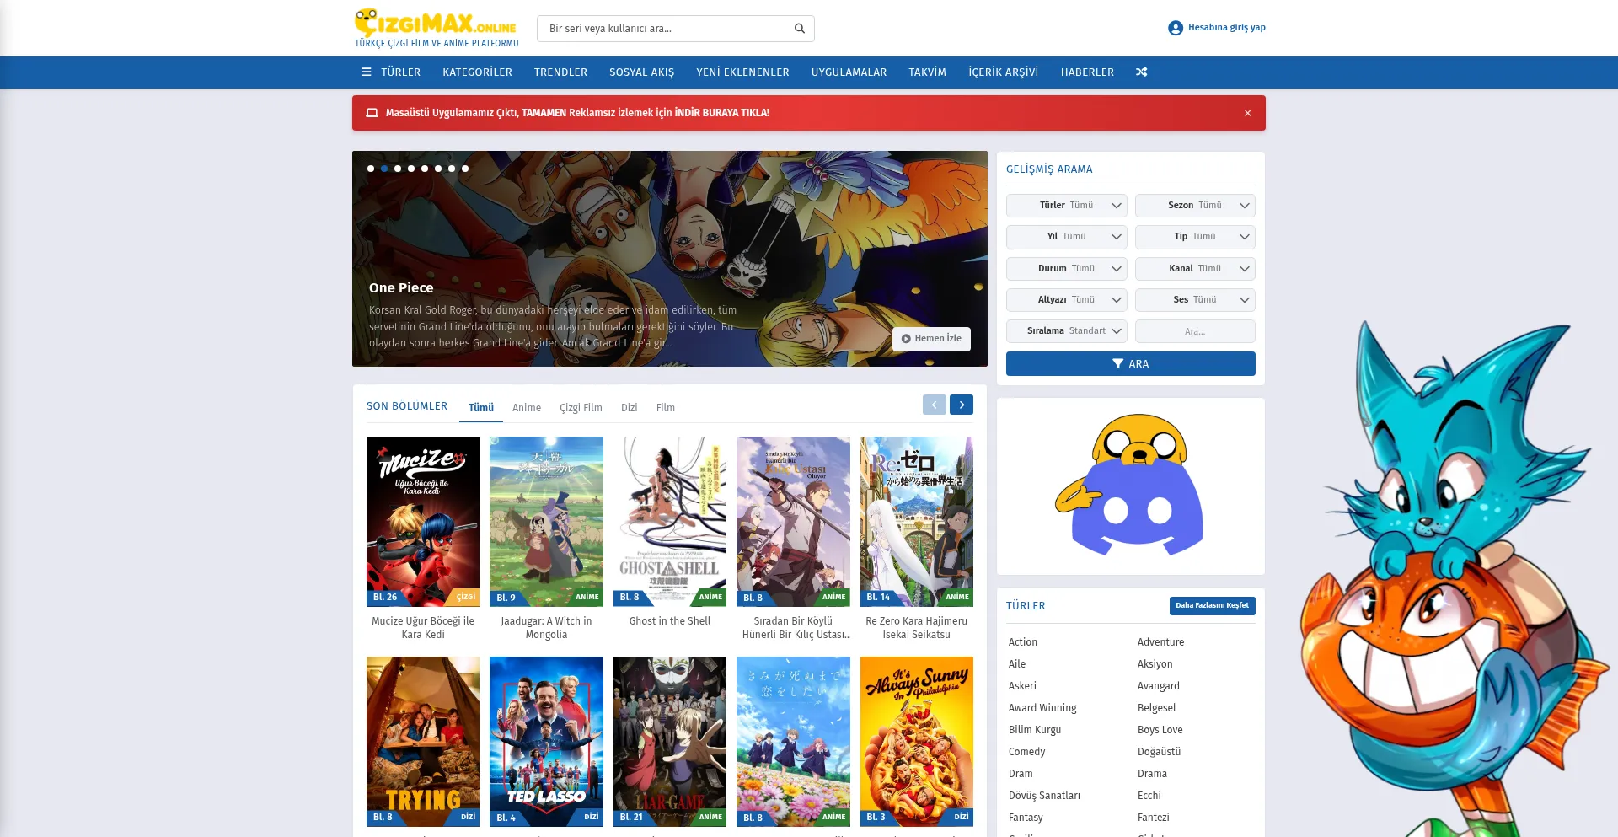This screenshot has width=1618, height=837.
Task: Open the İçerik Arşivi menu item
Action: (1003, 72)
